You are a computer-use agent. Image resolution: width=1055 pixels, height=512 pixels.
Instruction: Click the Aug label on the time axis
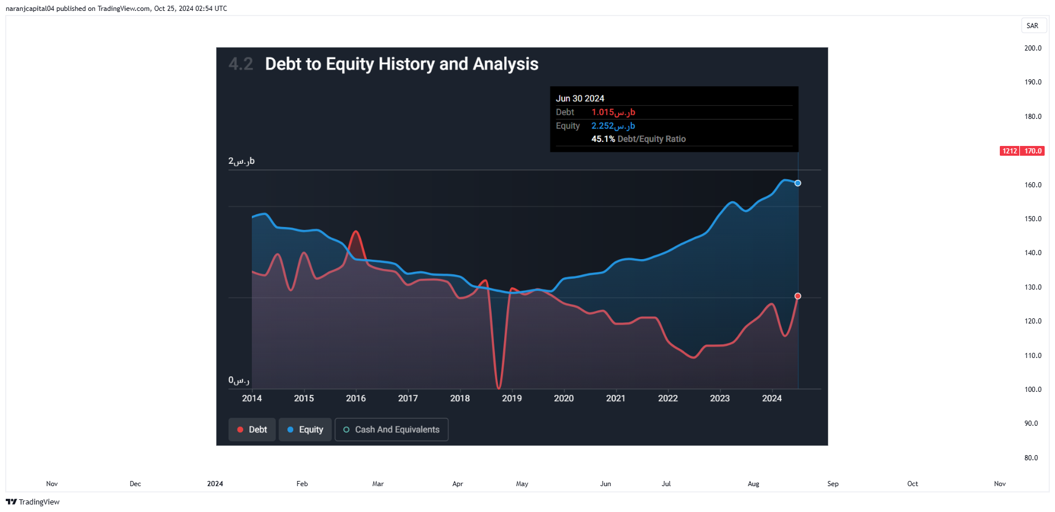753,484
